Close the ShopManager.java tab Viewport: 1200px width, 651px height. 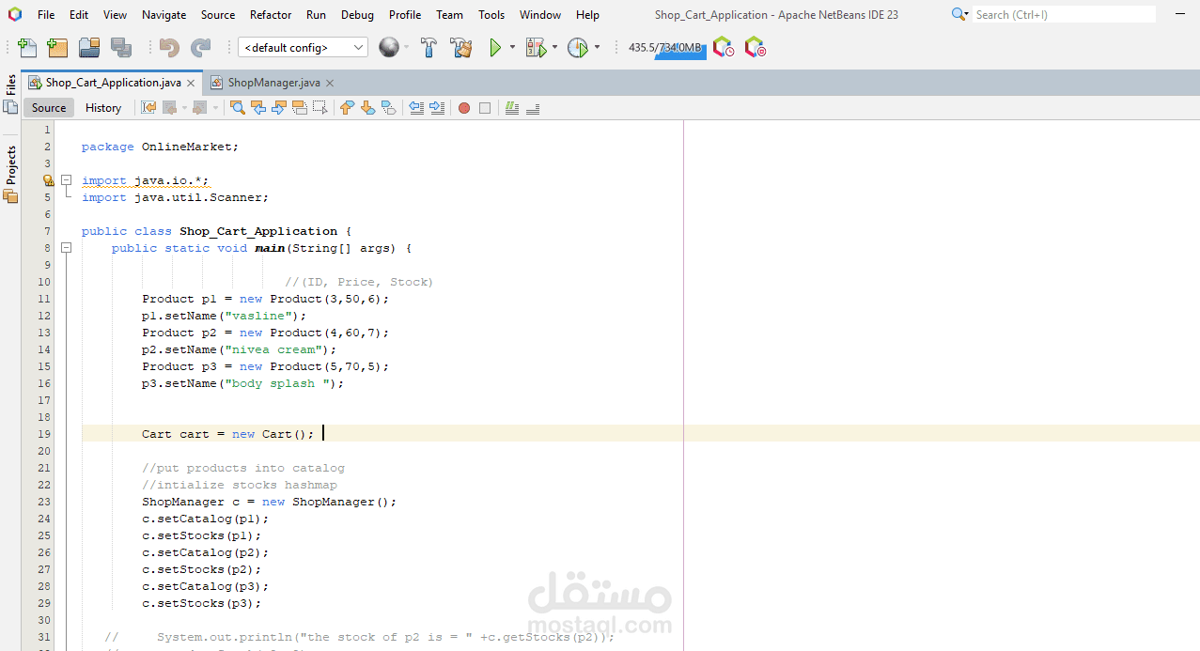pyautogui.click(x=329, y=83)
